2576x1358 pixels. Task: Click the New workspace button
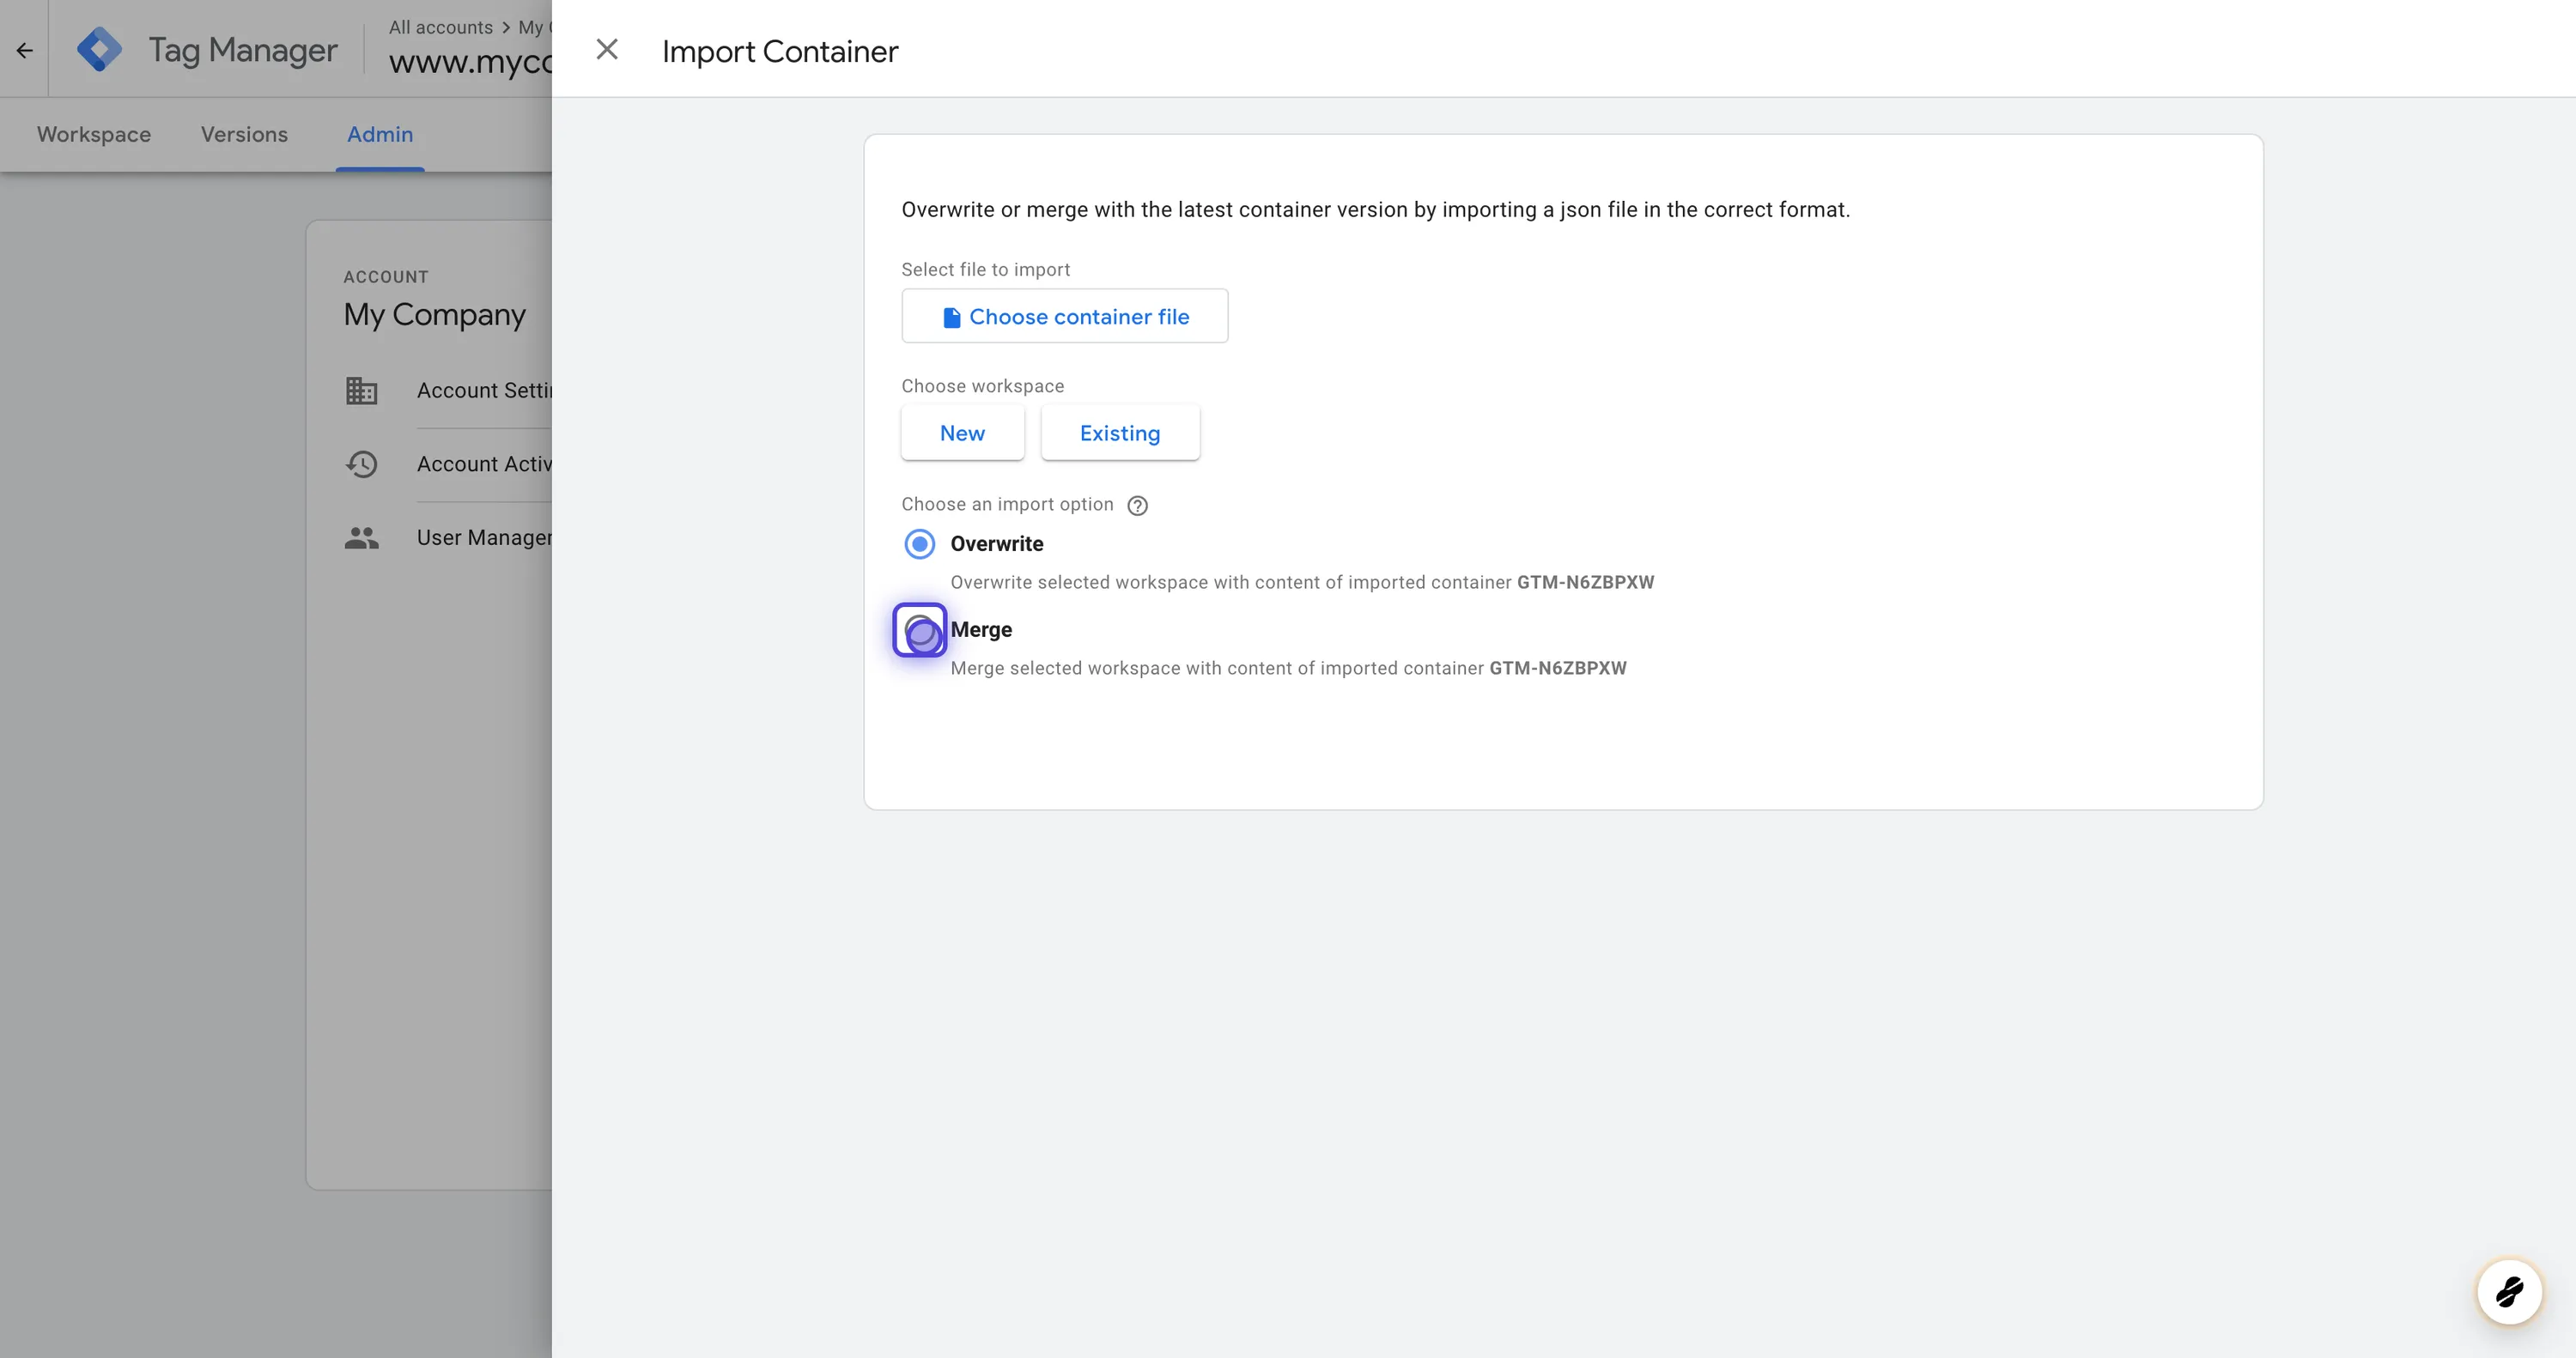click(963, 431)
